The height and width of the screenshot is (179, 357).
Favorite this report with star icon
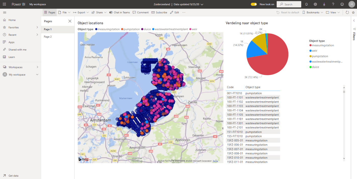point(353,12)
